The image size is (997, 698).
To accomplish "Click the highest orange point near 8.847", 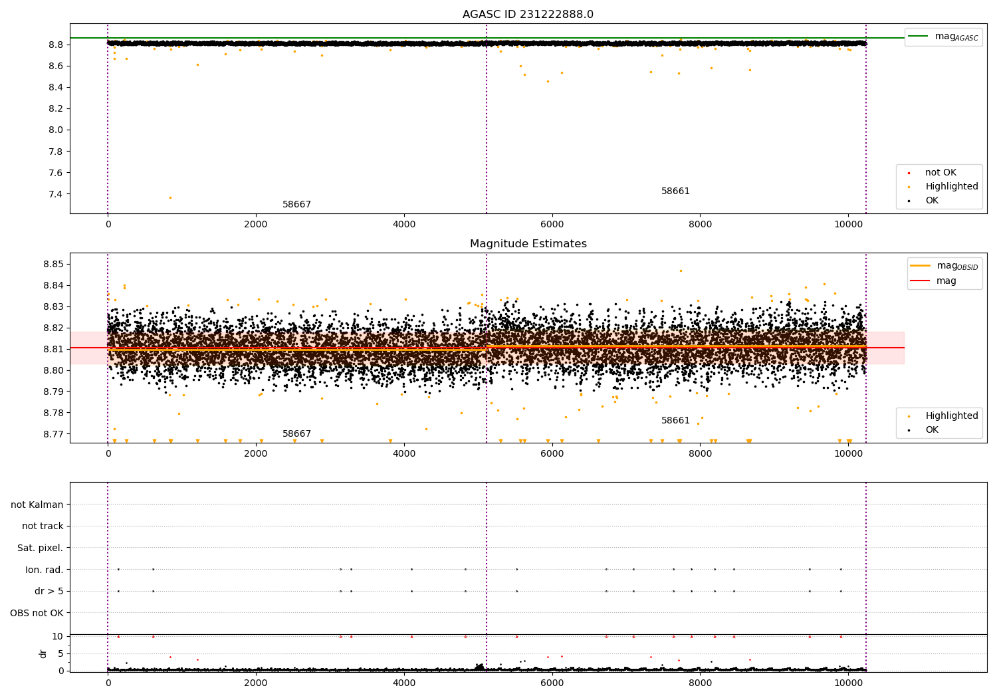I will point(681,271).
